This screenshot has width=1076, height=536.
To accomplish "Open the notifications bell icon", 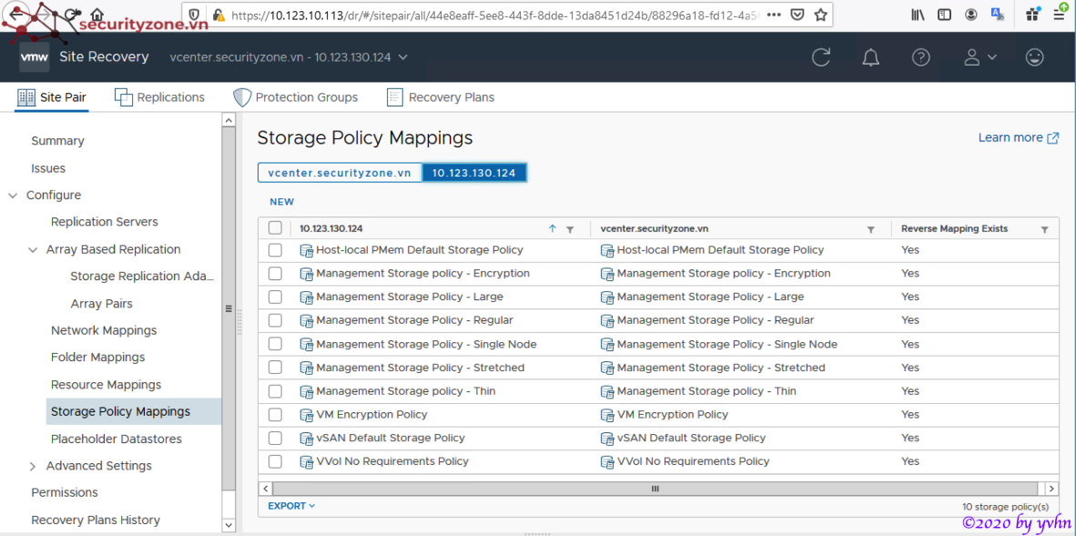I will tap(871, 57).
